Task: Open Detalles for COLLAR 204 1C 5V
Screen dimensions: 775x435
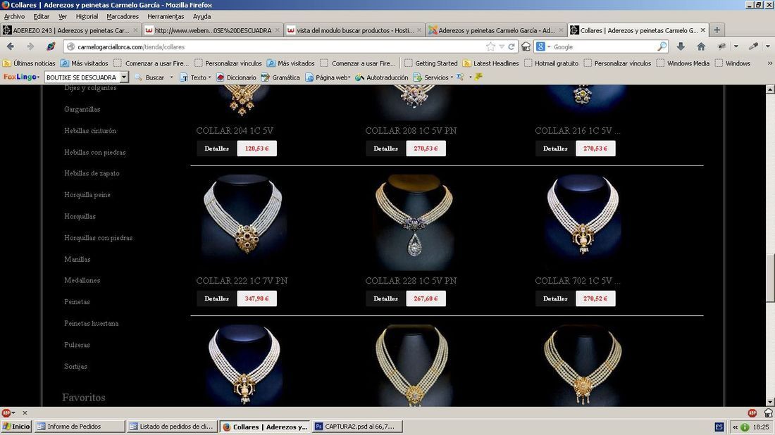Action: pos(216,149)
